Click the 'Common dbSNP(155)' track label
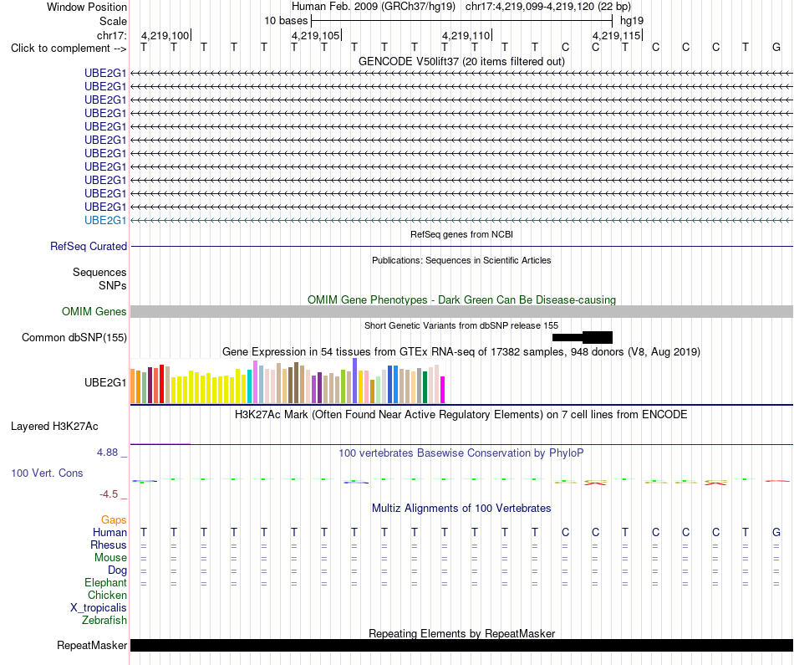The image size is (794, 665). [x=74, y=338]
